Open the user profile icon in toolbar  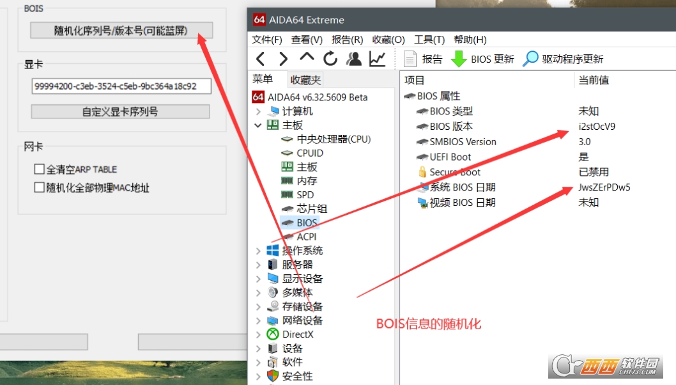353,59
